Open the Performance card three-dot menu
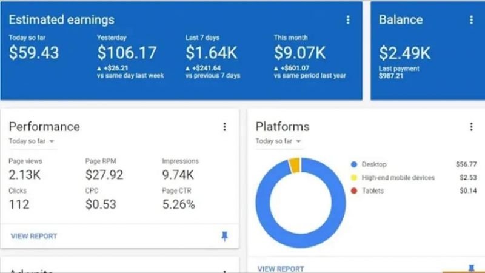485x273 pixels. tap(224, 127)
